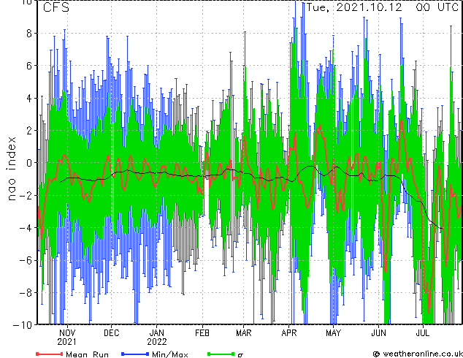
Task: Click the date label 'Tue, 2021.10.12 00 UTC'
Action: pyautogui.click(x=383, y=7)
